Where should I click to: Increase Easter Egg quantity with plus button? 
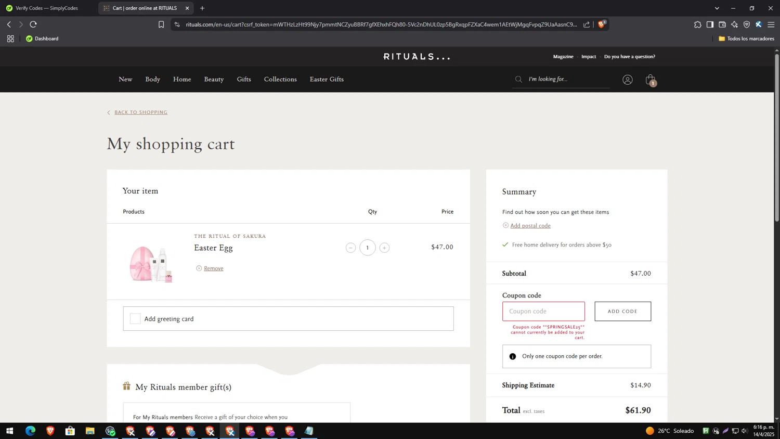(x=384, y=248)
